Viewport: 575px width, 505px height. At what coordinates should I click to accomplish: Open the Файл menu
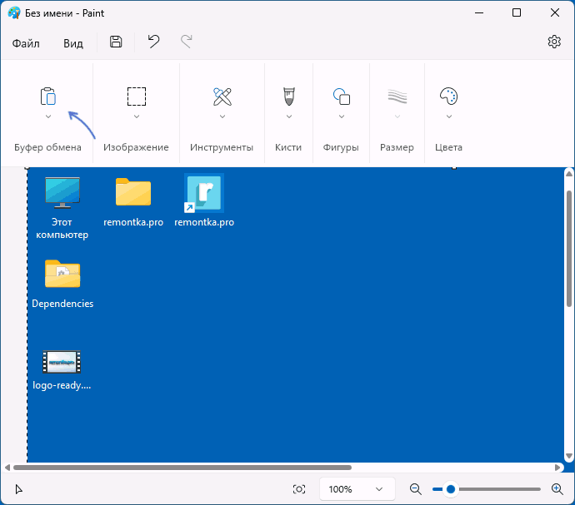pyautogui.click(x=26, y=43)
